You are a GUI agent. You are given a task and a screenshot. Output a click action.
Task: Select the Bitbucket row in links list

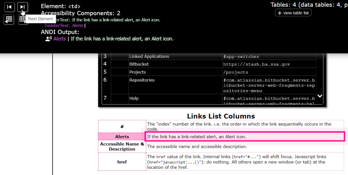[x=139, y=64]
